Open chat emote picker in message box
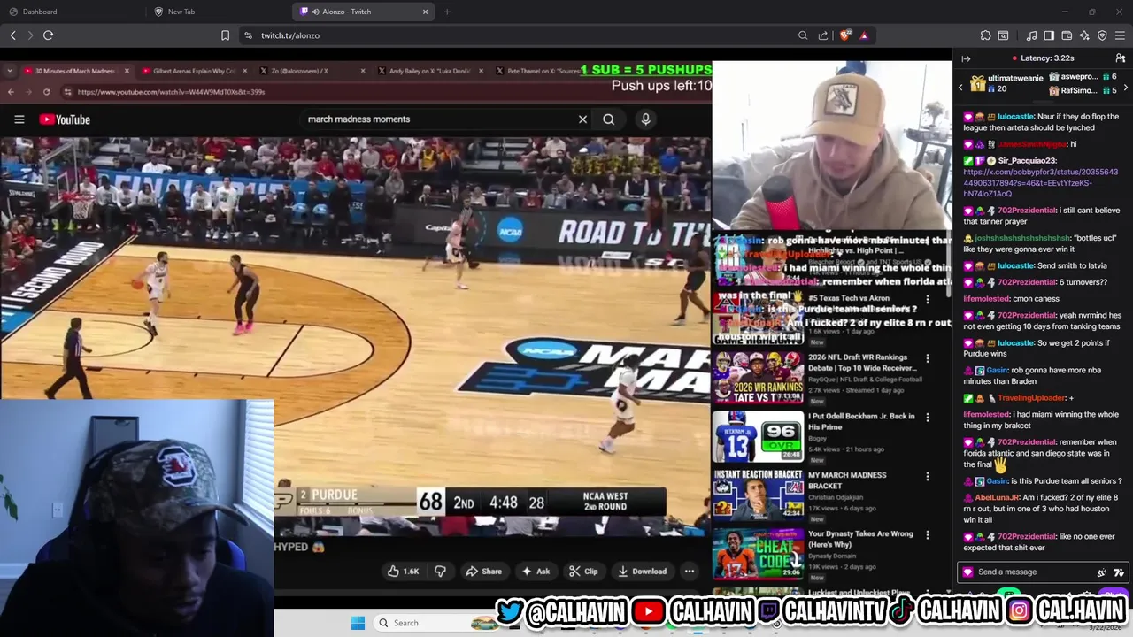This screenshot has height=637, width=1133. [x=1101, y=572]
